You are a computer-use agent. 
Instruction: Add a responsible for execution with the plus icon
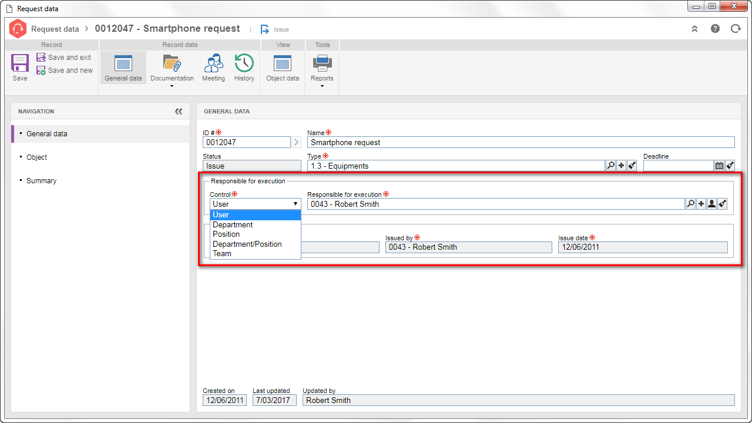coord(701,204)
